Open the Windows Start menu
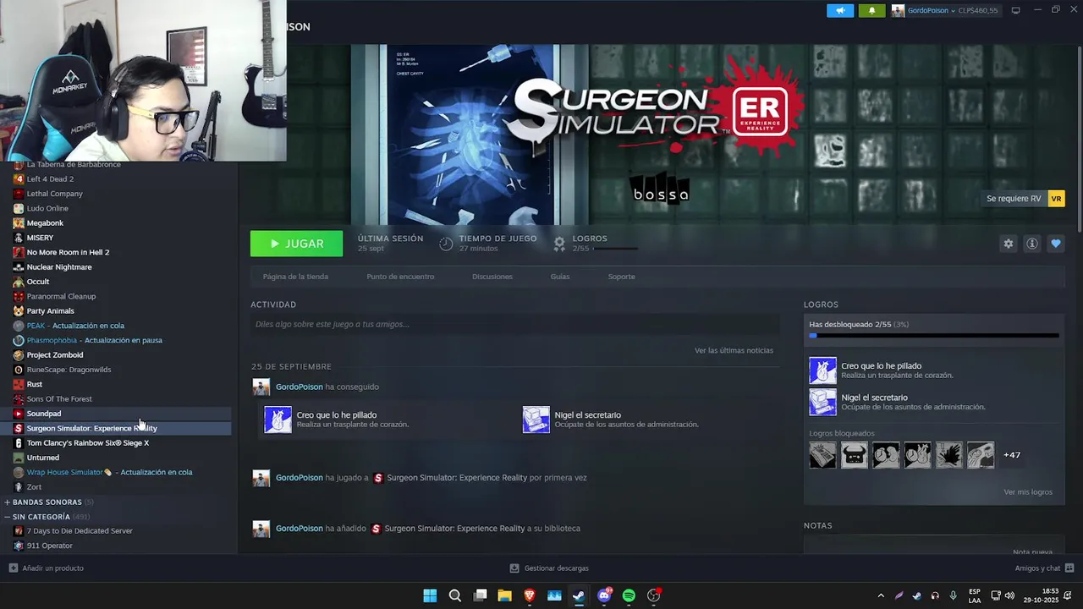The width and height of the screenshot is (1083, 609). click(430, 595)
